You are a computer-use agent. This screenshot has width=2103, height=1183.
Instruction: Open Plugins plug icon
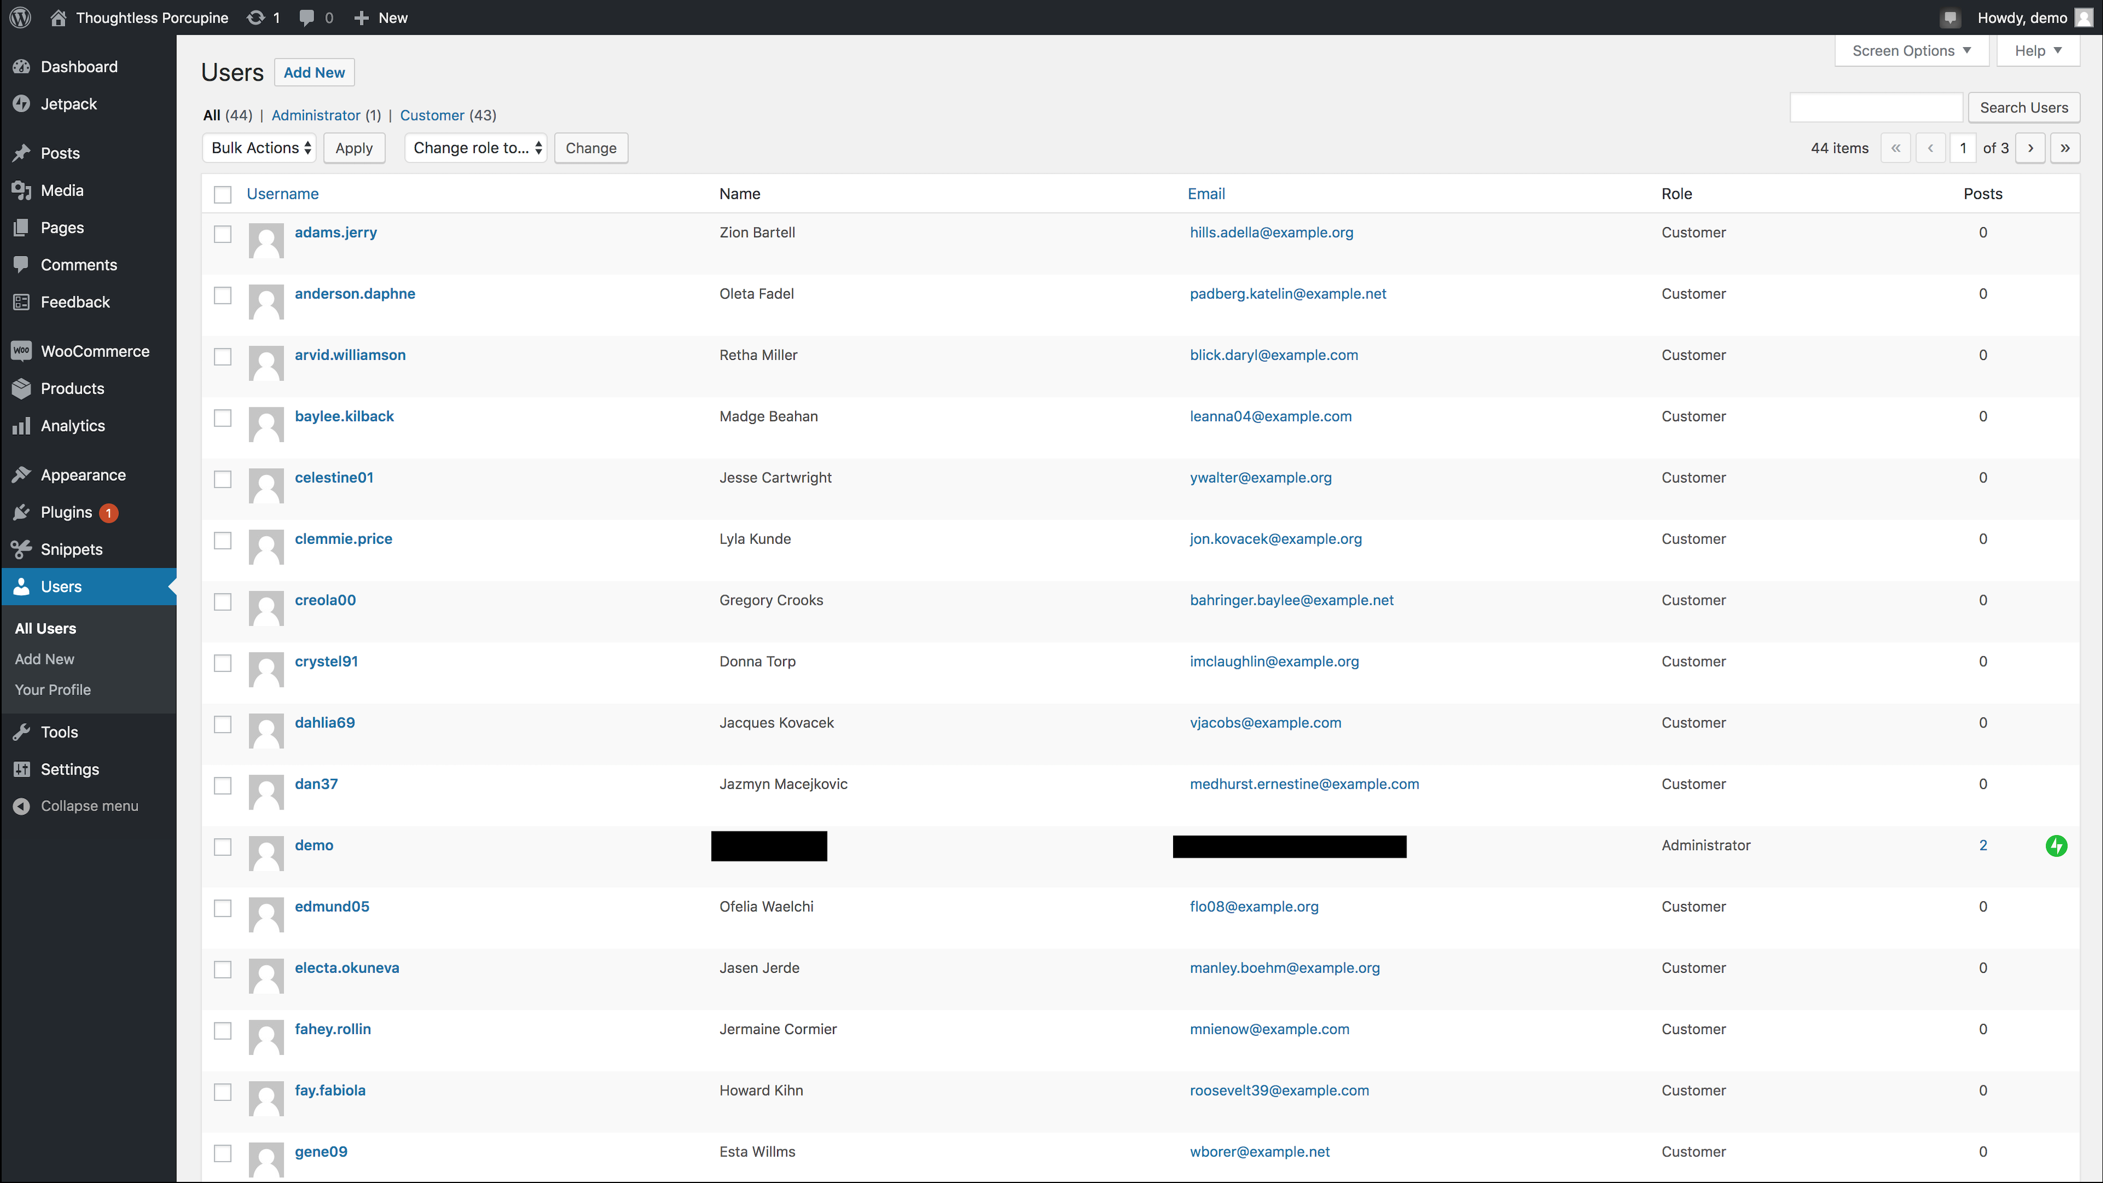click(x=22, y=512)
